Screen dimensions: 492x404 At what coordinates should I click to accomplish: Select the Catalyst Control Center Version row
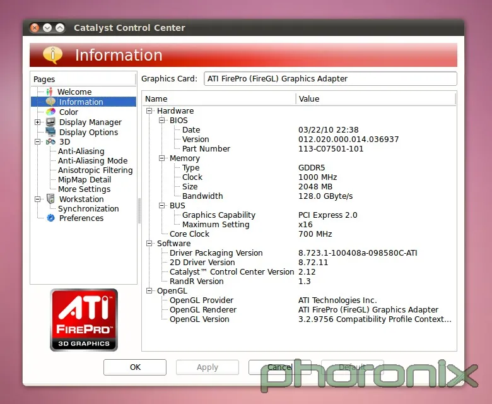(299, 272)
